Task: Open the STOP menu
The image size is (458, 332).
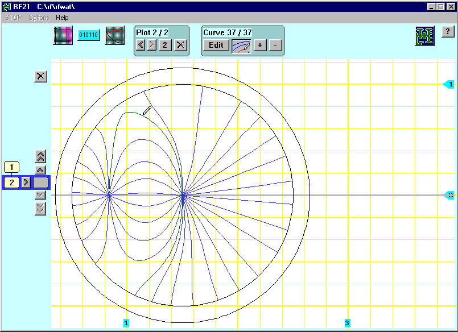Action: [x=14, y=18]
